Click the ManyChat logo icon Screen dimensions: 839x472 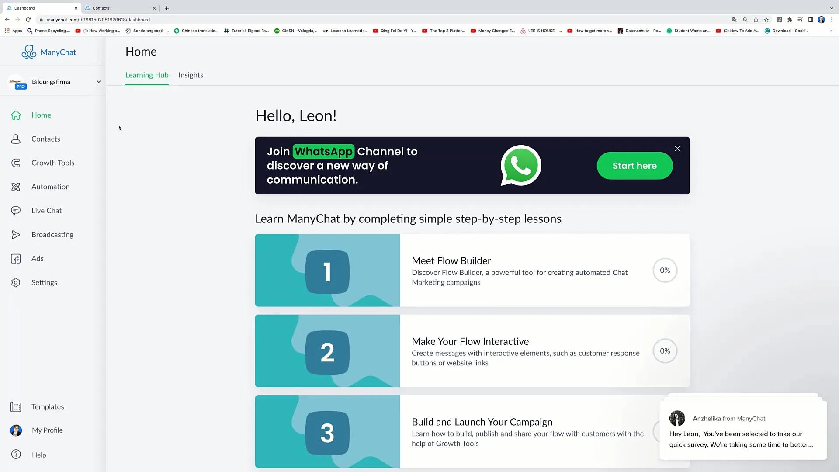click(x=28, y=52)
